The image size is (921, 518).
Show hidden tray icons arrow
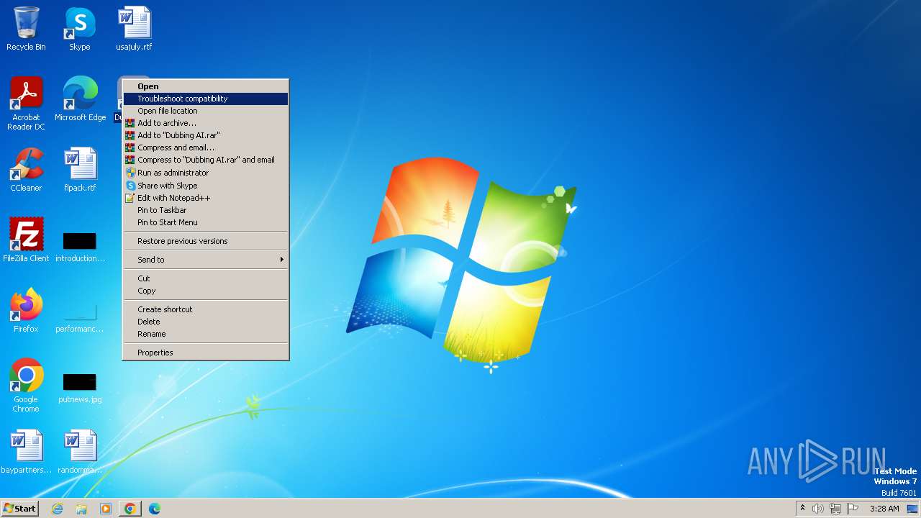pyautogui.click(x=802, y=508)
